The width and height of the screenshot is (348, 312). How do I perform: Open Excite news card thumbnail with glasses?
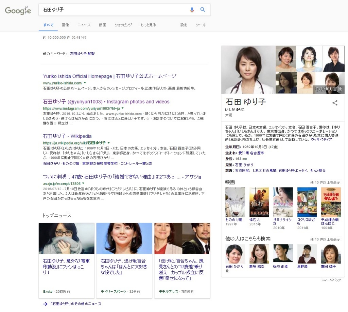[x=67, y=238]
